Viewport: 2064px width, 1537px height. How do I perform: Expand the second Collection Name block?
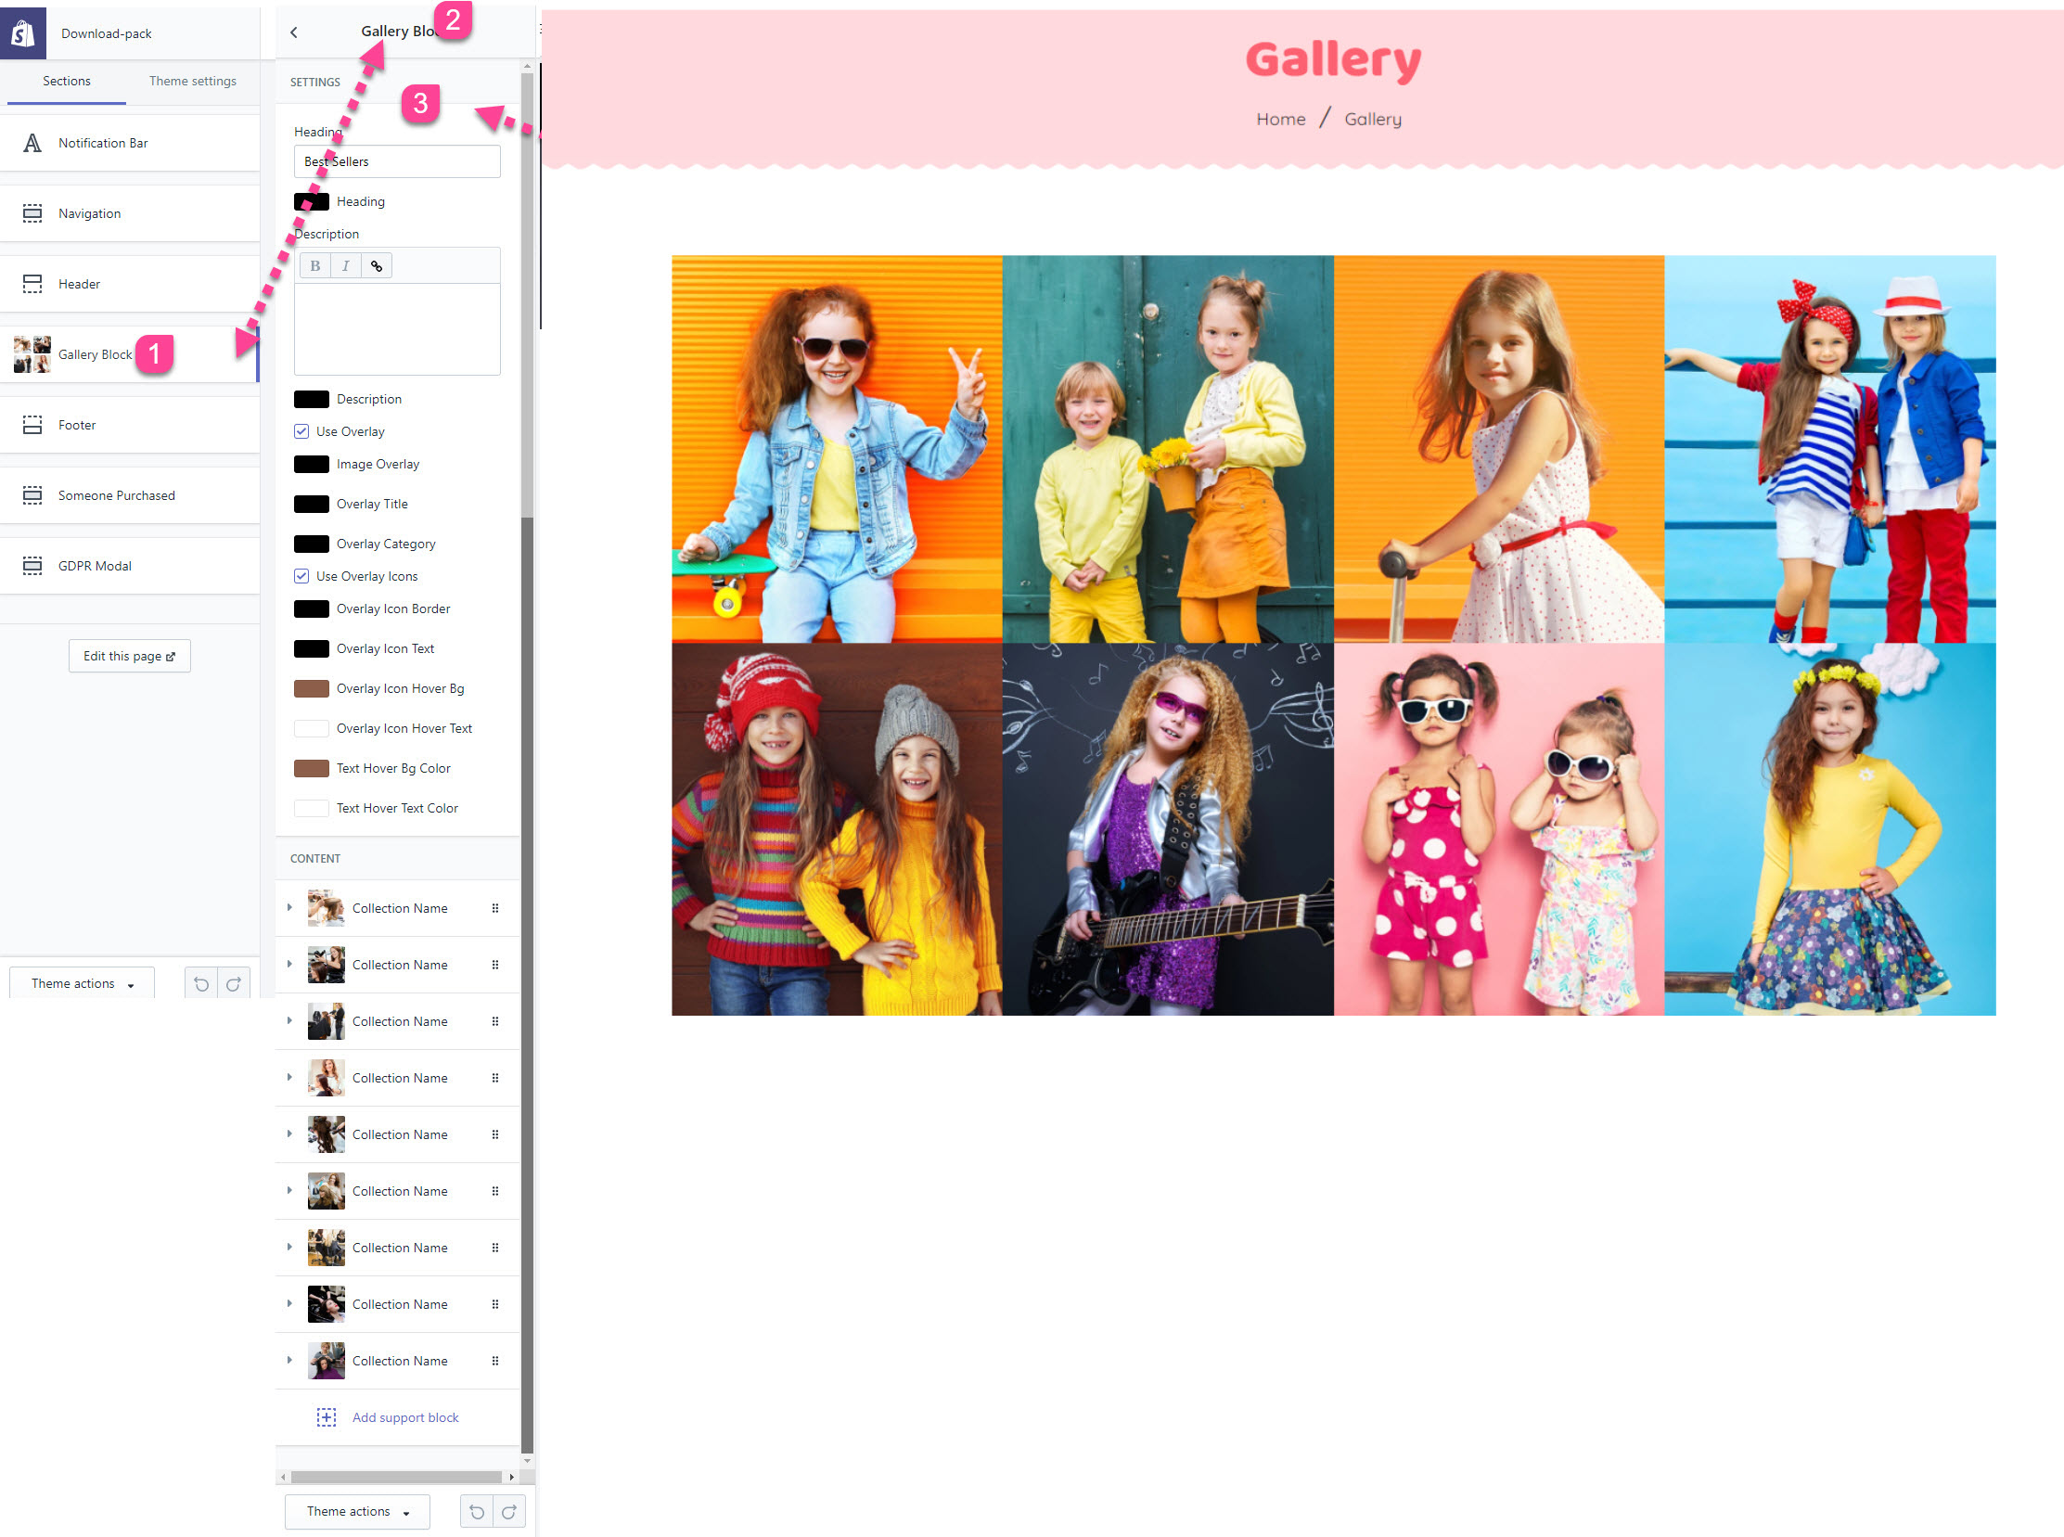pyautogui.click(x=289, y=964)
